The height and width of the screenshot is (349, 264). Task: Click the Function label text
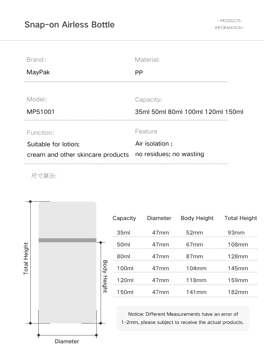point(40,133)
